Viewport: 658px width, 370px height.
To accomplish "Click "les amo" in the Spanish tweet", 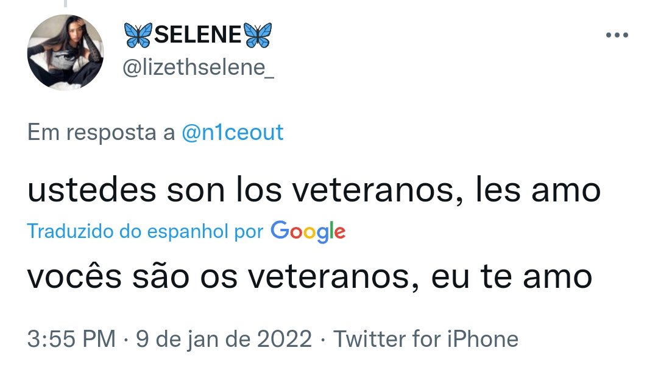I will coord(538,190).
